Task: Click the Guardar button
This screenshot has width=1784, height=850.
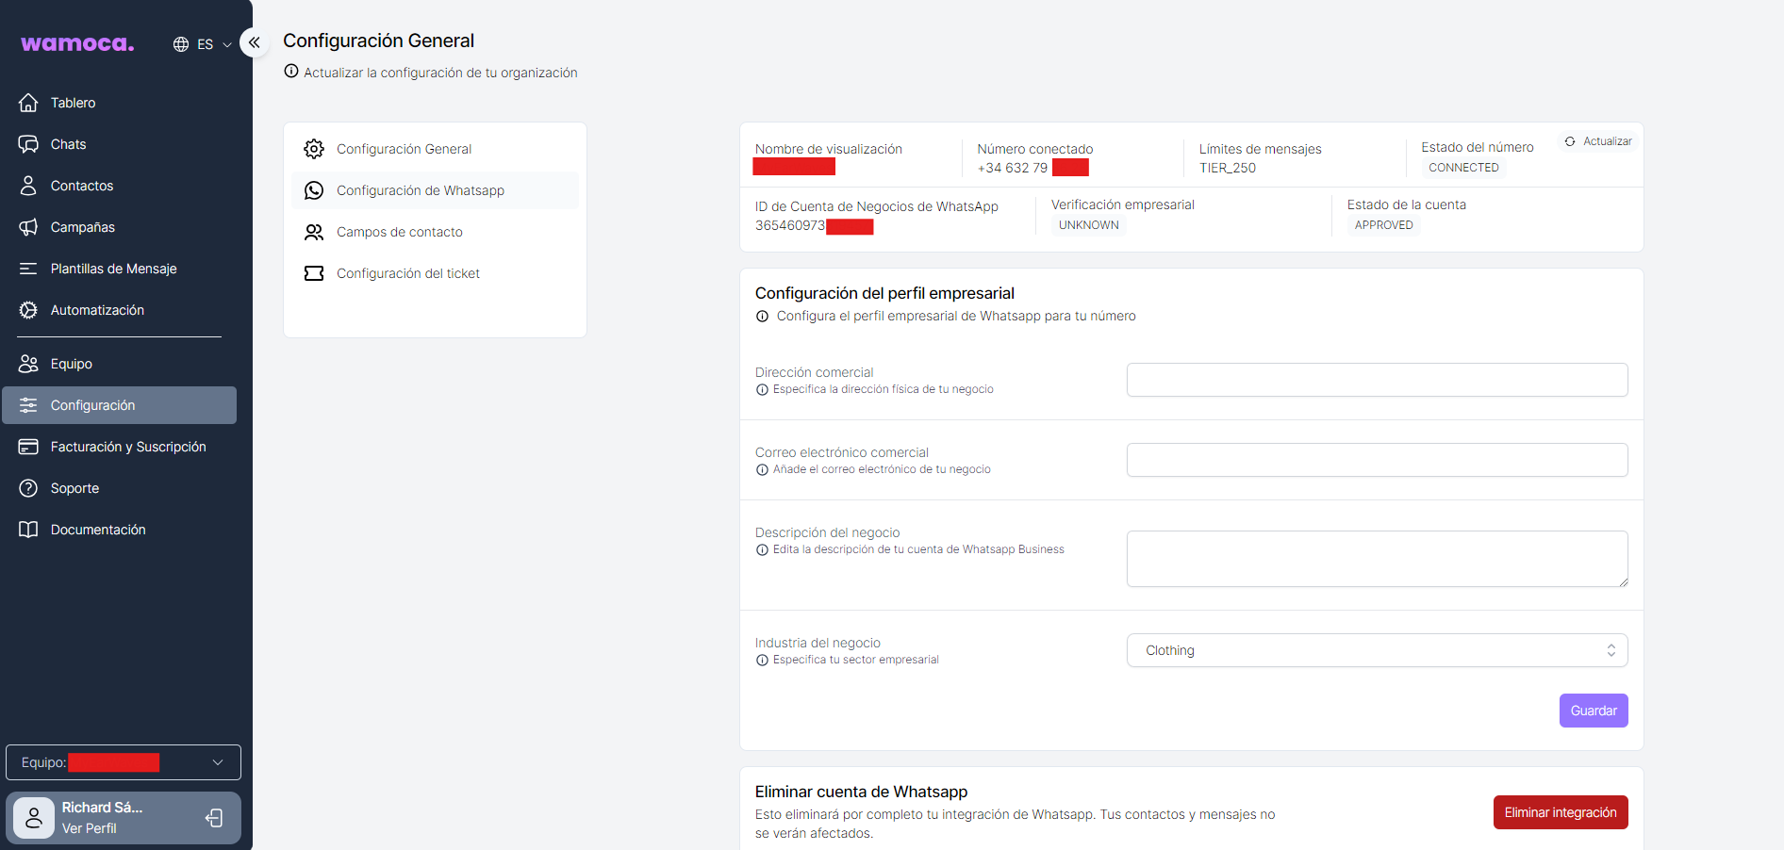Action: 1593,711
